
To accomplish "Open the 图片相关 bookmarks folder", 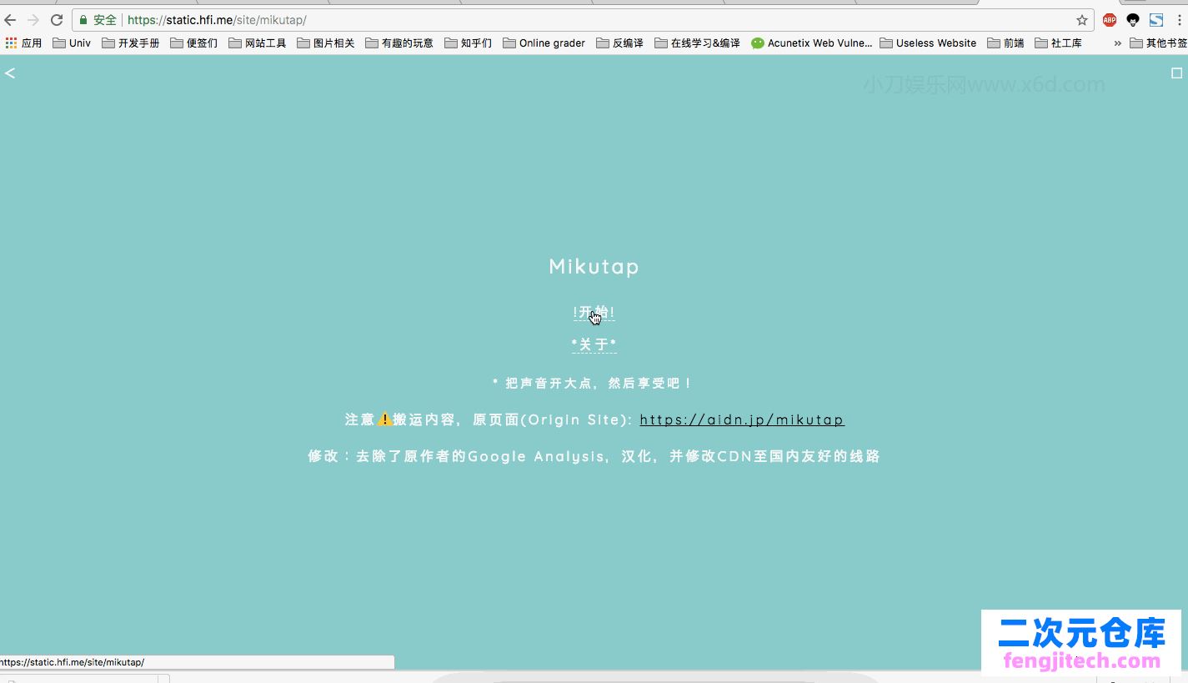I will 326,43.
